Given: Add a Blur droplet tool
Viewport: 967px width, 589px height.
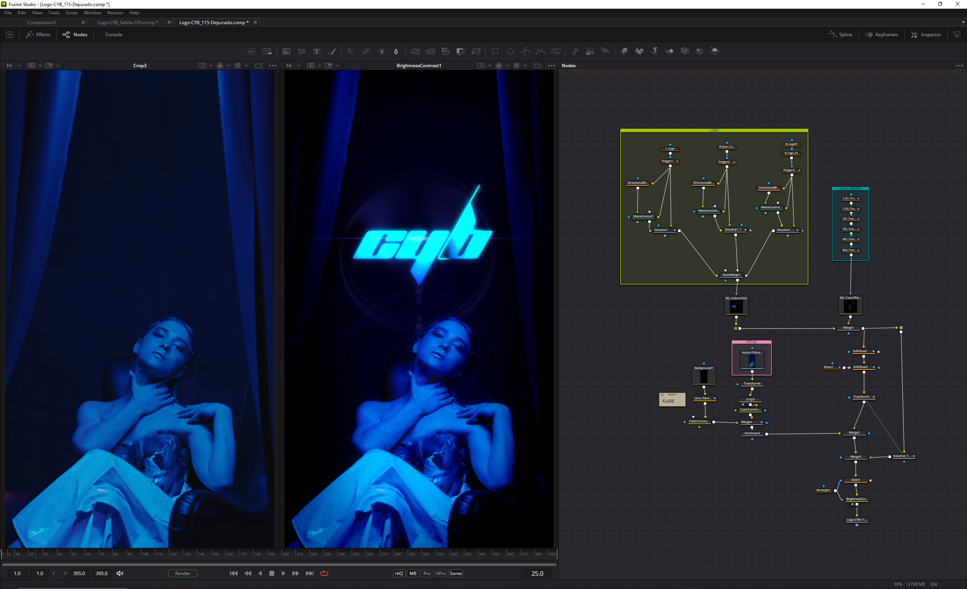Looking at the screenshot, I should click(x=396, y=51).
